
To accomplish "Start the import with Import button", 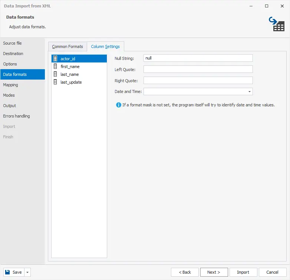I will coord(243,272).
